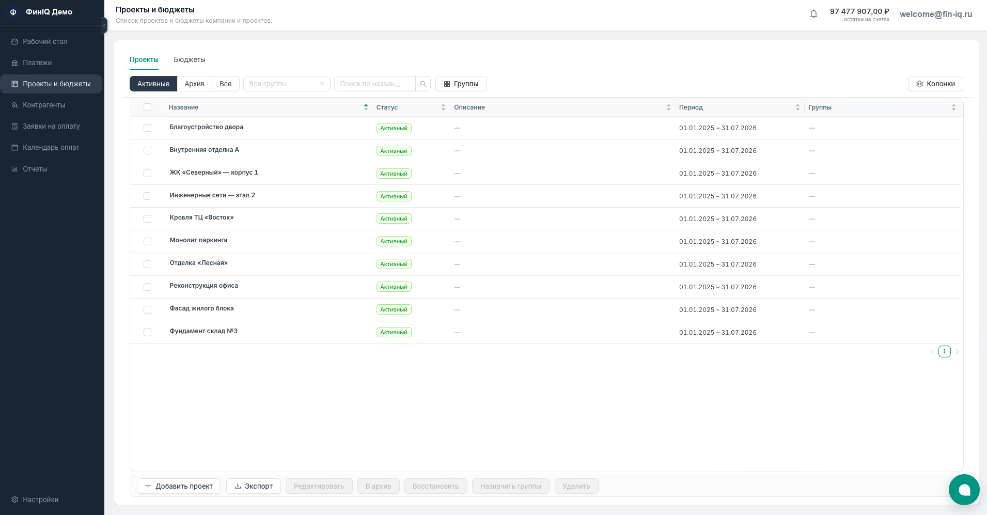This screenshot has height=515, width=987.
Task: Select the Активные filter
Action: 153,84
